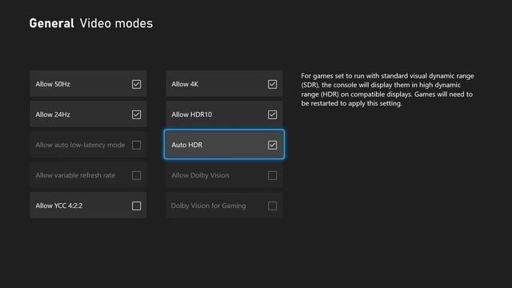Disable the Allow 24Hz option
Viewport: 512px width, 288px height.
pos(136,114)
